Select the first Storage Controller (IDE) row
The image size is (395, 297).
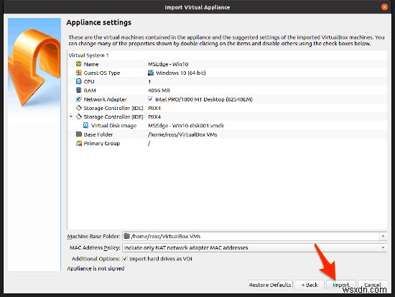point(227,108)
